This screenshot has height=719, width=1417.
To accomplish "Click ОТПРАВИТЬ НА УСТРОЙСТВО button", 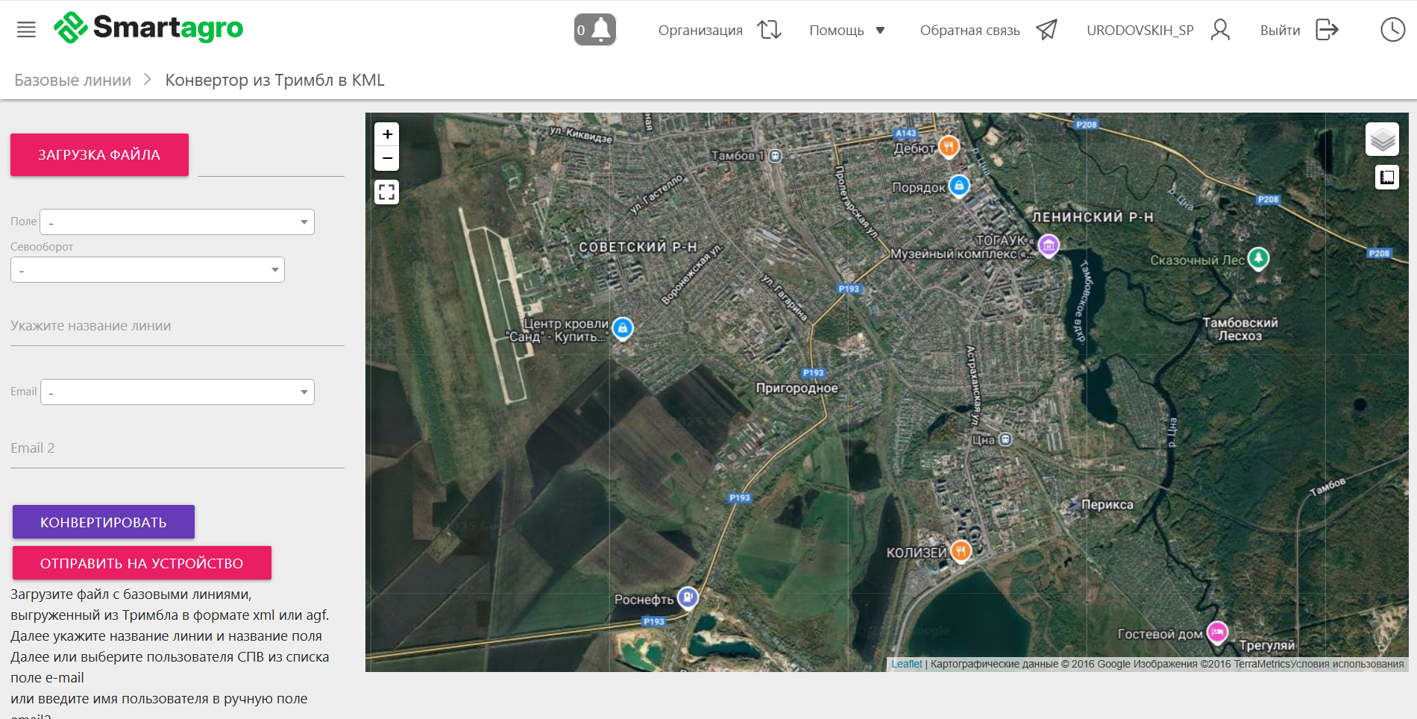I will 142,563.
